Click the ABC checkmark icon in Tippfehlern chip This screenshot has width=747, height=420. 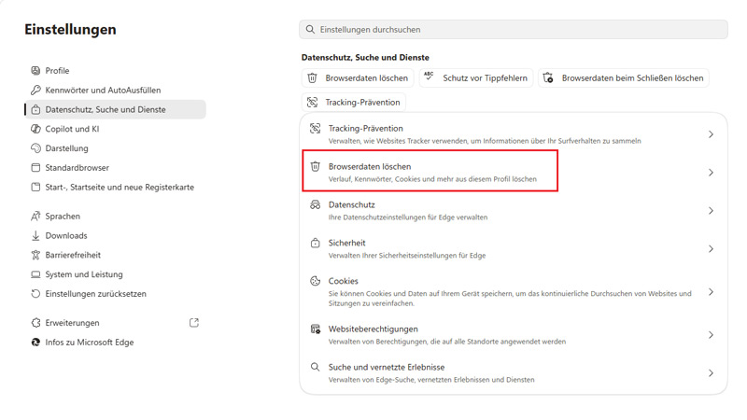(x=430, y=77)
